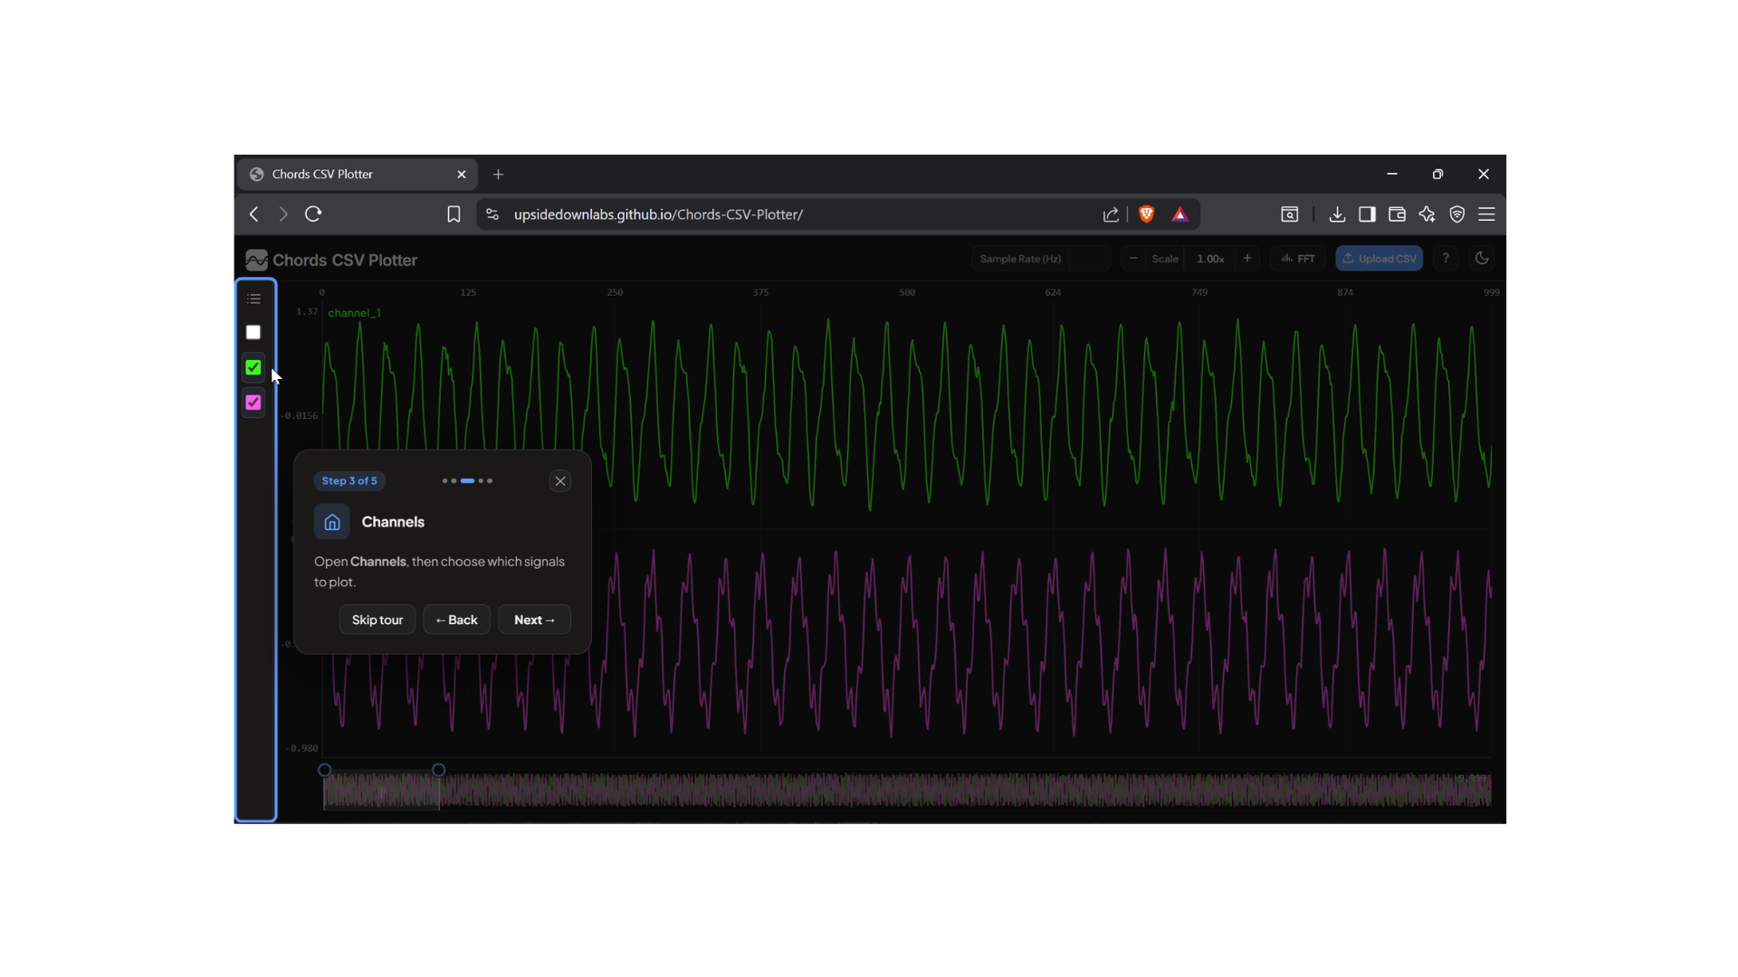
Task: Open the FFT view
Action: [1298, 259]
